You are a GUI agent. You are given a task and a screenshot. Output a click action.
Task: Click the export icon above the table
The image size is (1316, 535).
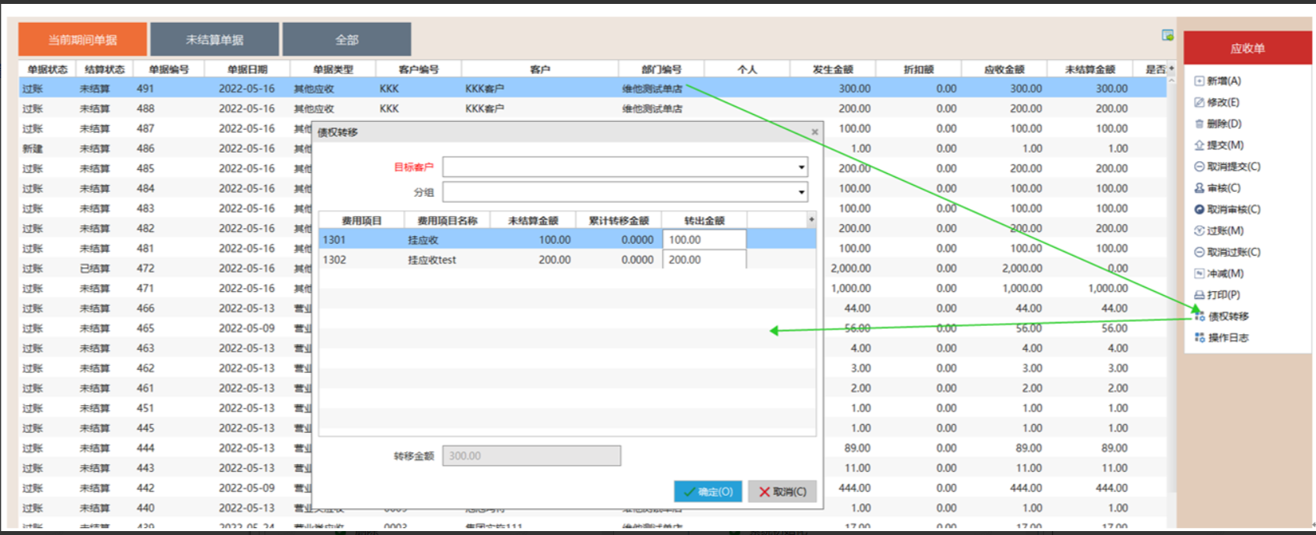point(1167,35)
